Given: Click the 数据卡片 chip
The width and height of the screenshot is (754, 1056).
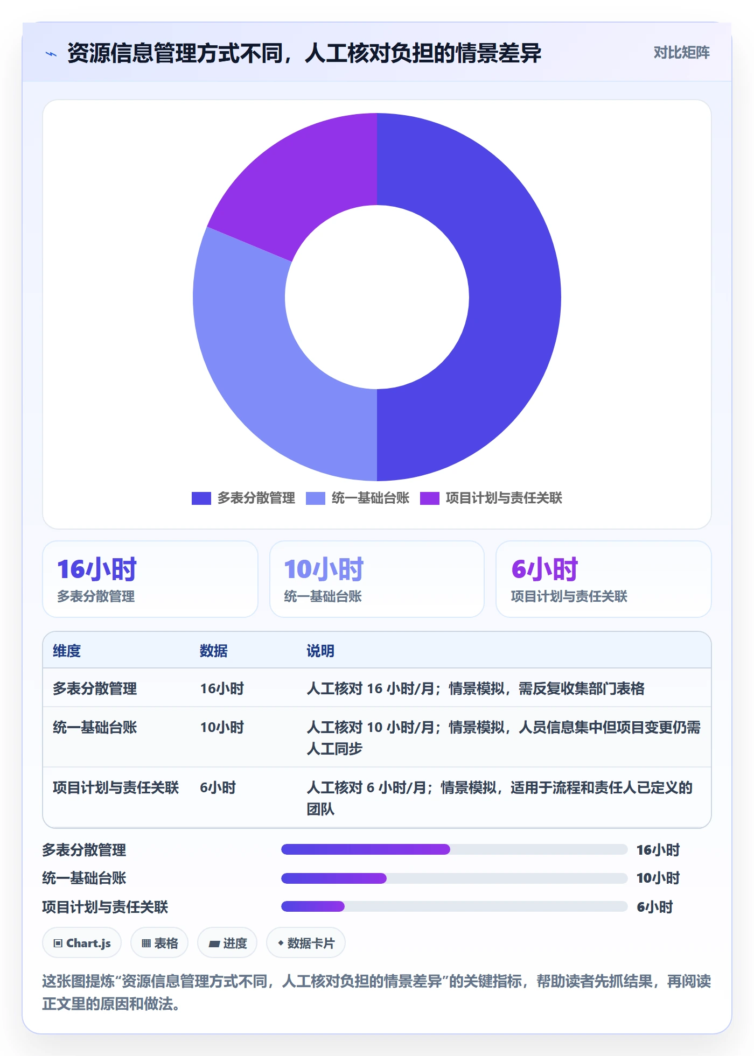Looking at the screenshot, I should [x=306, y=943].
